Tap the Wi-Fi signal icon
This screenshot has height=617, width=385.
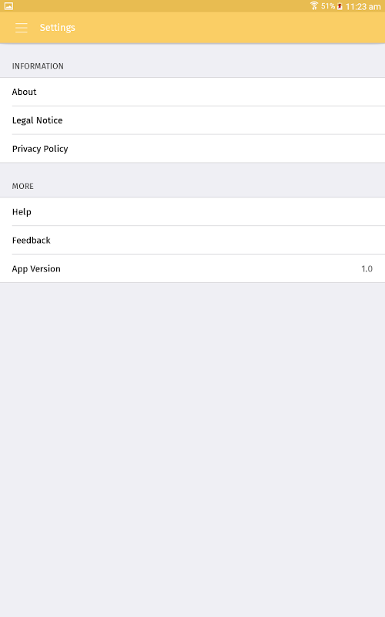tap(314, 6)
